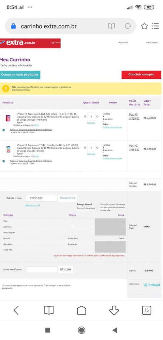The width and height of the screenshot is (163, 340).
Task: Reload the page with refresh icon
Action: pyautogui.click(x=128, y=26)
